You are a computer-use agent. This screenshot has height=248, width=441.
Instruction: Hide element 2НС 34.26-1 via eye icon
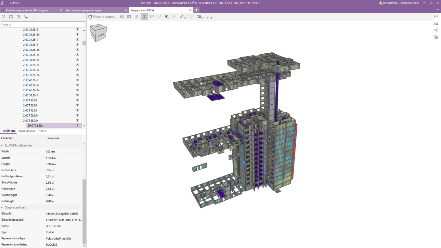77,40
